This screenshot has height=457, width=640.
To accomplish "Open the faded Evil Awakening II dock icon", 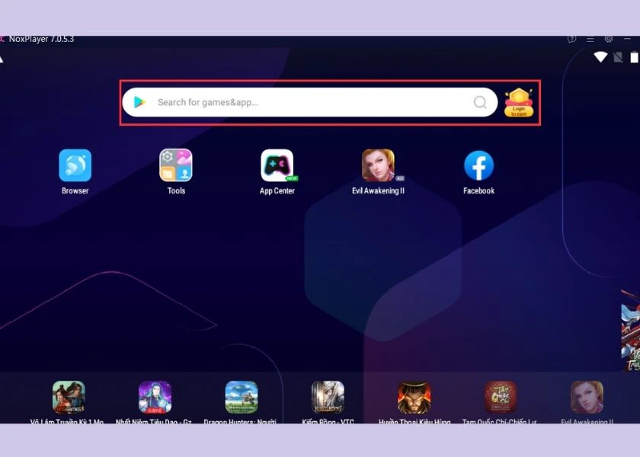I will (587, 397).
